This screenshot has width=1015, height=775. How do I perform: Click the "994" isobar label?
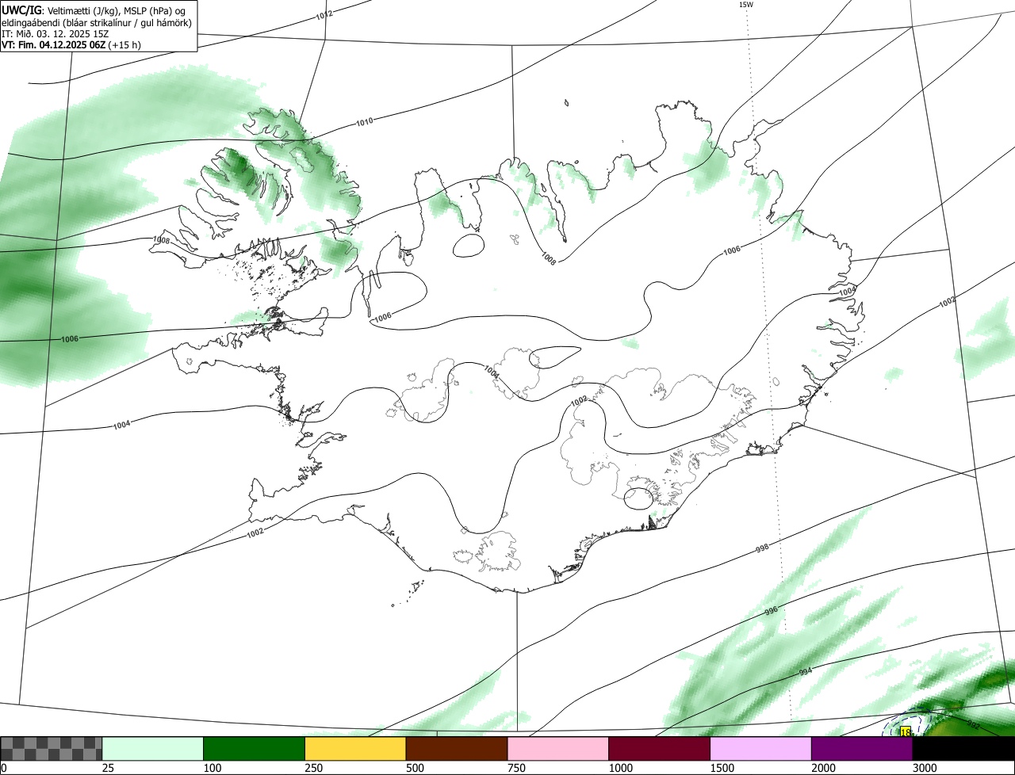pyautogui.click(x=805, y=672)
